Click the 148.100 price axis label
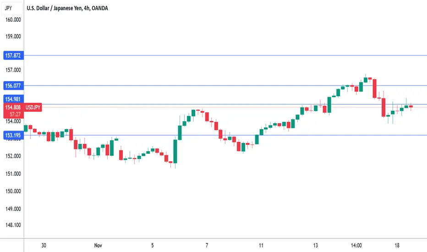This screenshot has height=252, width=427. point(13,225)
